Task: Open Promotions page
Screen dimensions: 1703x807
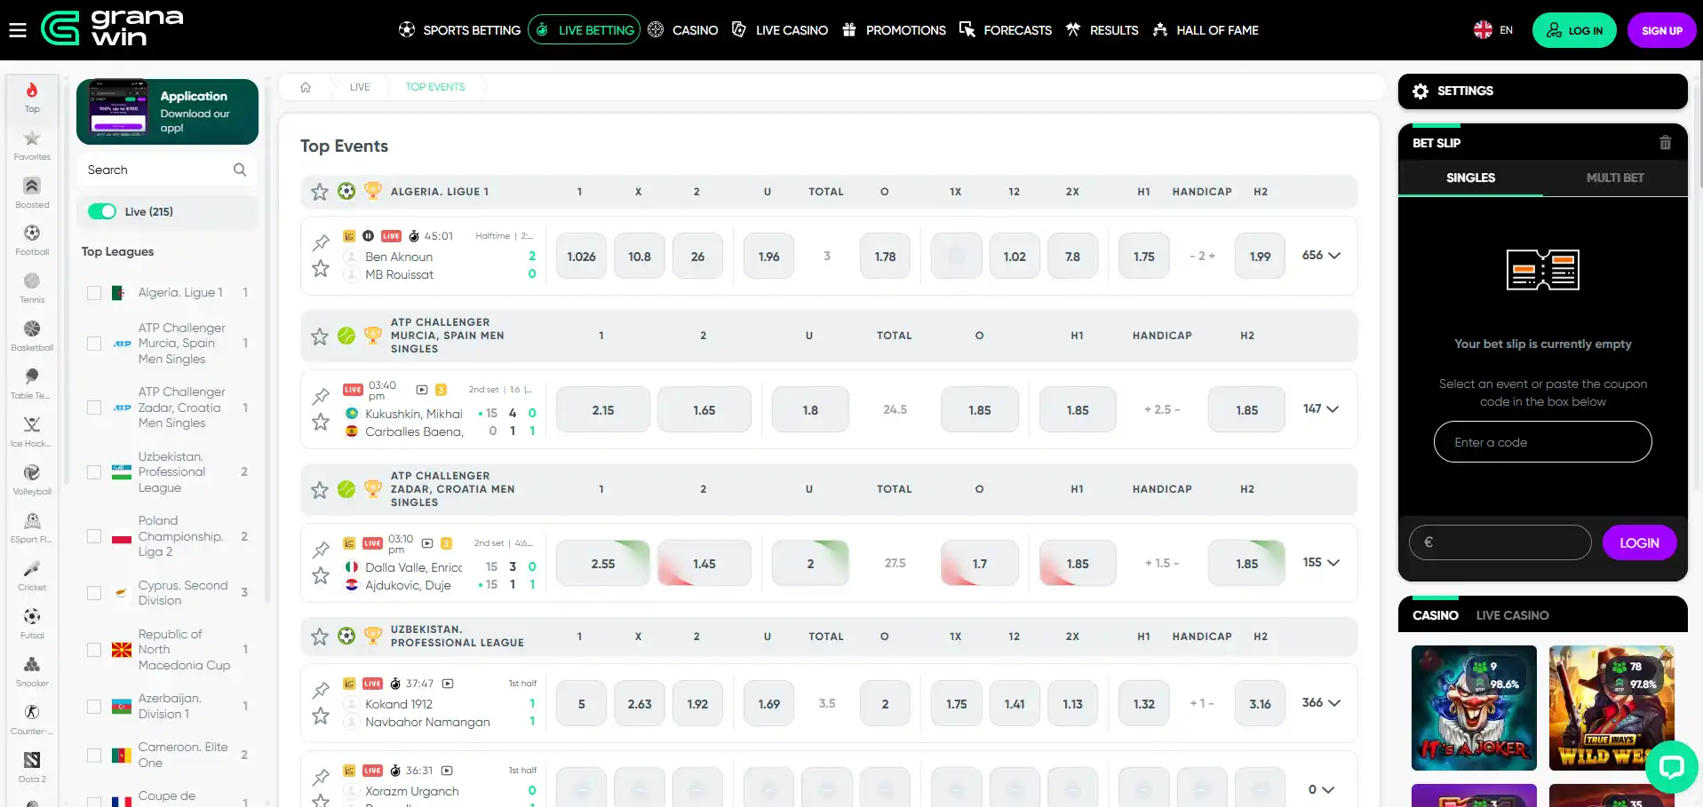Action: [894, 30]
